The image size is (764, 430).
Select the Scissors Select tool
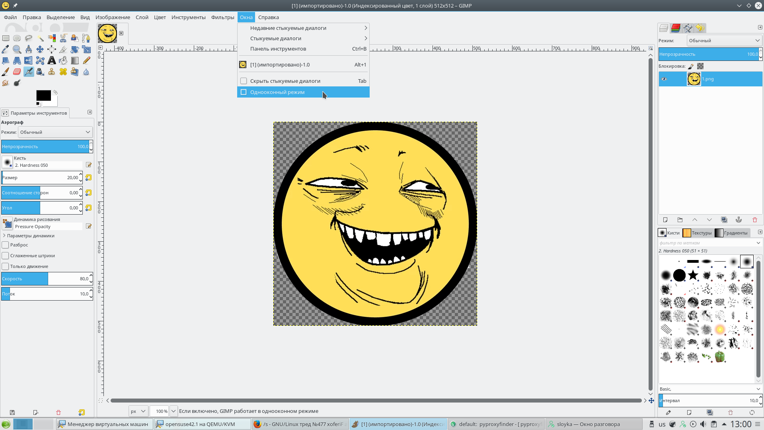click(x=63, y=38)
